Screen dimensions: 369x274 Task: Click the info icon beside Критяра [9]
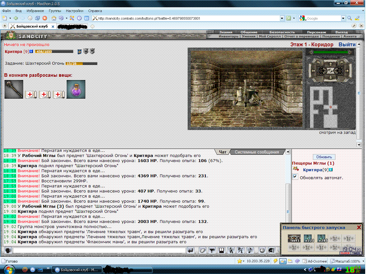[x=31, y=51]
